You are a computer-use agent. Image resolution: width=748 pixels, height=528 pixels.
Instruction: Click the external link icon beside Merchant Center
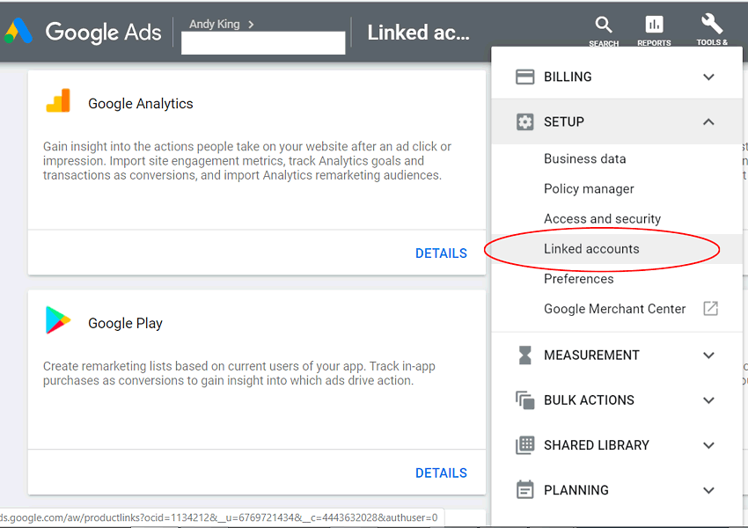pyautogui.click(x=710, y=309)
